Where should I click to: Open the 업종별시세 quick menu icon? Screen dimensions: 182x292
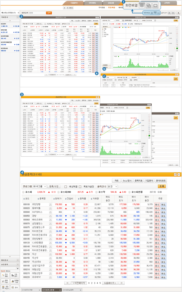15,281
